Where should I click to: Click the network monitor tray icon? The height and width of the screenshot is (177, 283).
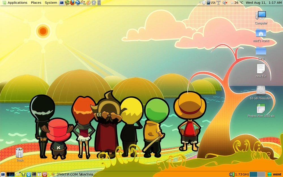coord(209,3)
